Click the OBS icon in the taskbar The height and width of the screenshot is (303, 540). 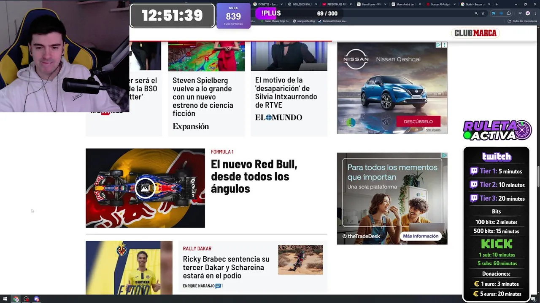(26, 299)
